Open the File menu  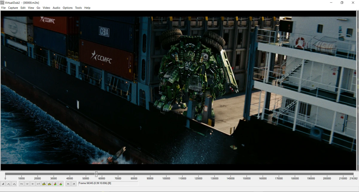click(x=4, y=8)
